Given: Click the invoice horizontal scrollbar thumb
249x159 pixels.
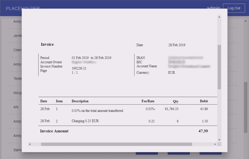Looking at the screenshot, I should tap(116, 144).
